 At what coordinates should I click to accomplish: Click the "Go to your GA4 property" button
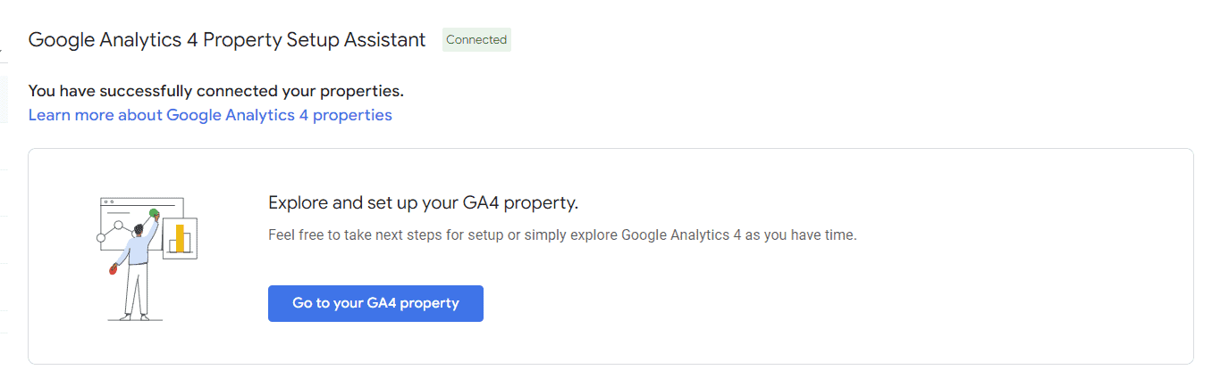pyautogui.click(x=375, y=303)
